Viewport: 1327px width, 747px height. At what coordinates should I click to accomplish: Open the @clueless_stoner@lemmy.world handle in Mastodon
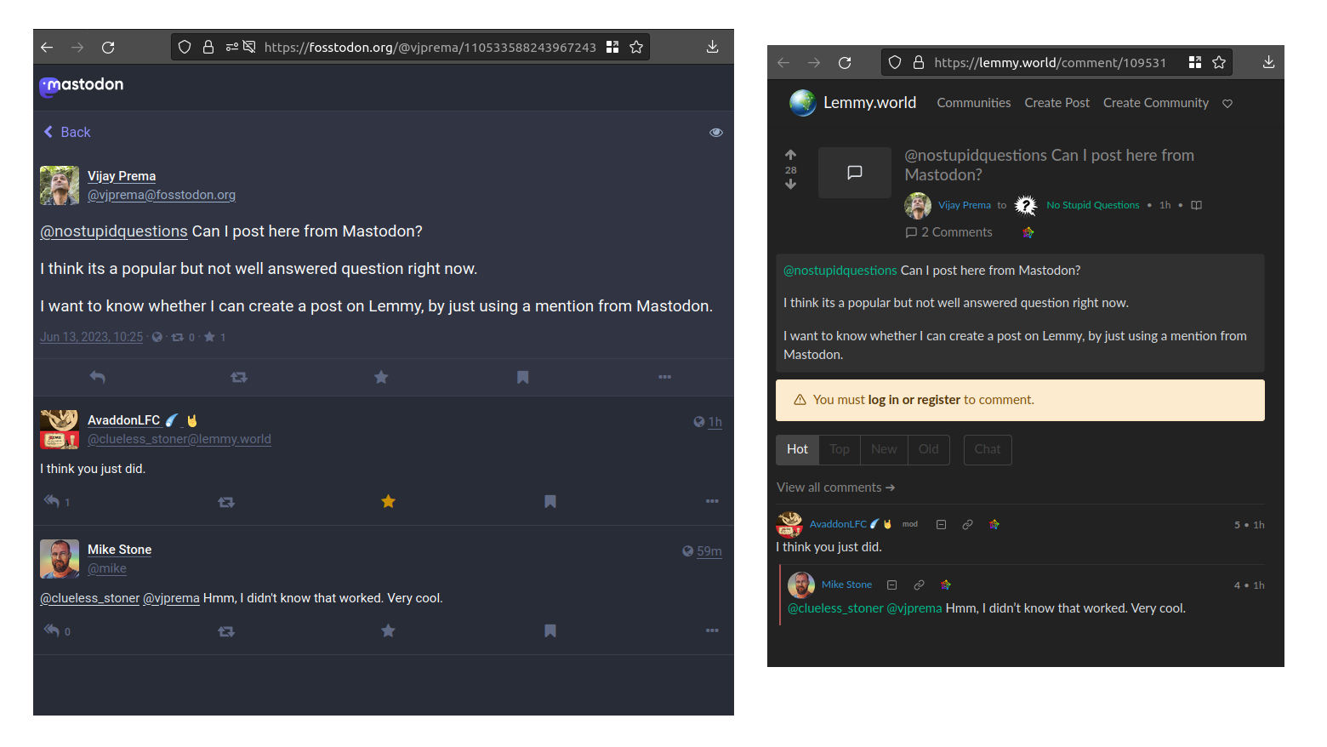coord(179,439)
